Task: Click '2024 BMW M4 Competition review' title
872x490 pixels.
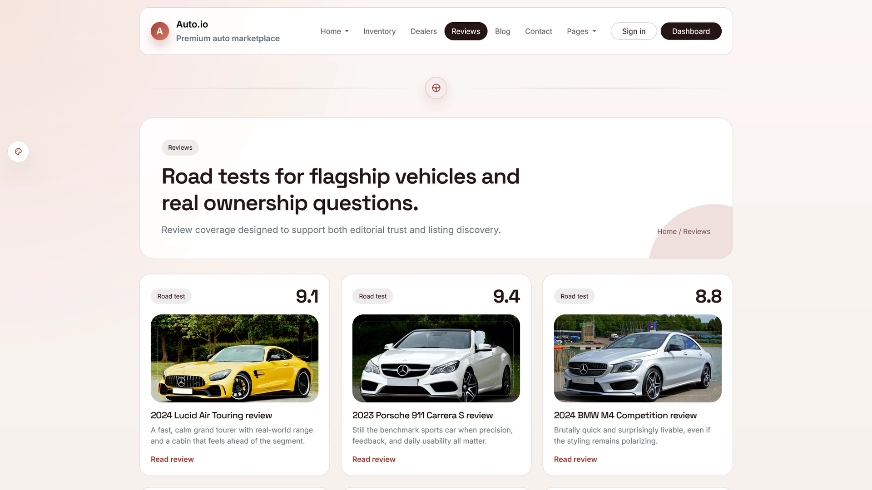Action: click(x=625, y=416)
